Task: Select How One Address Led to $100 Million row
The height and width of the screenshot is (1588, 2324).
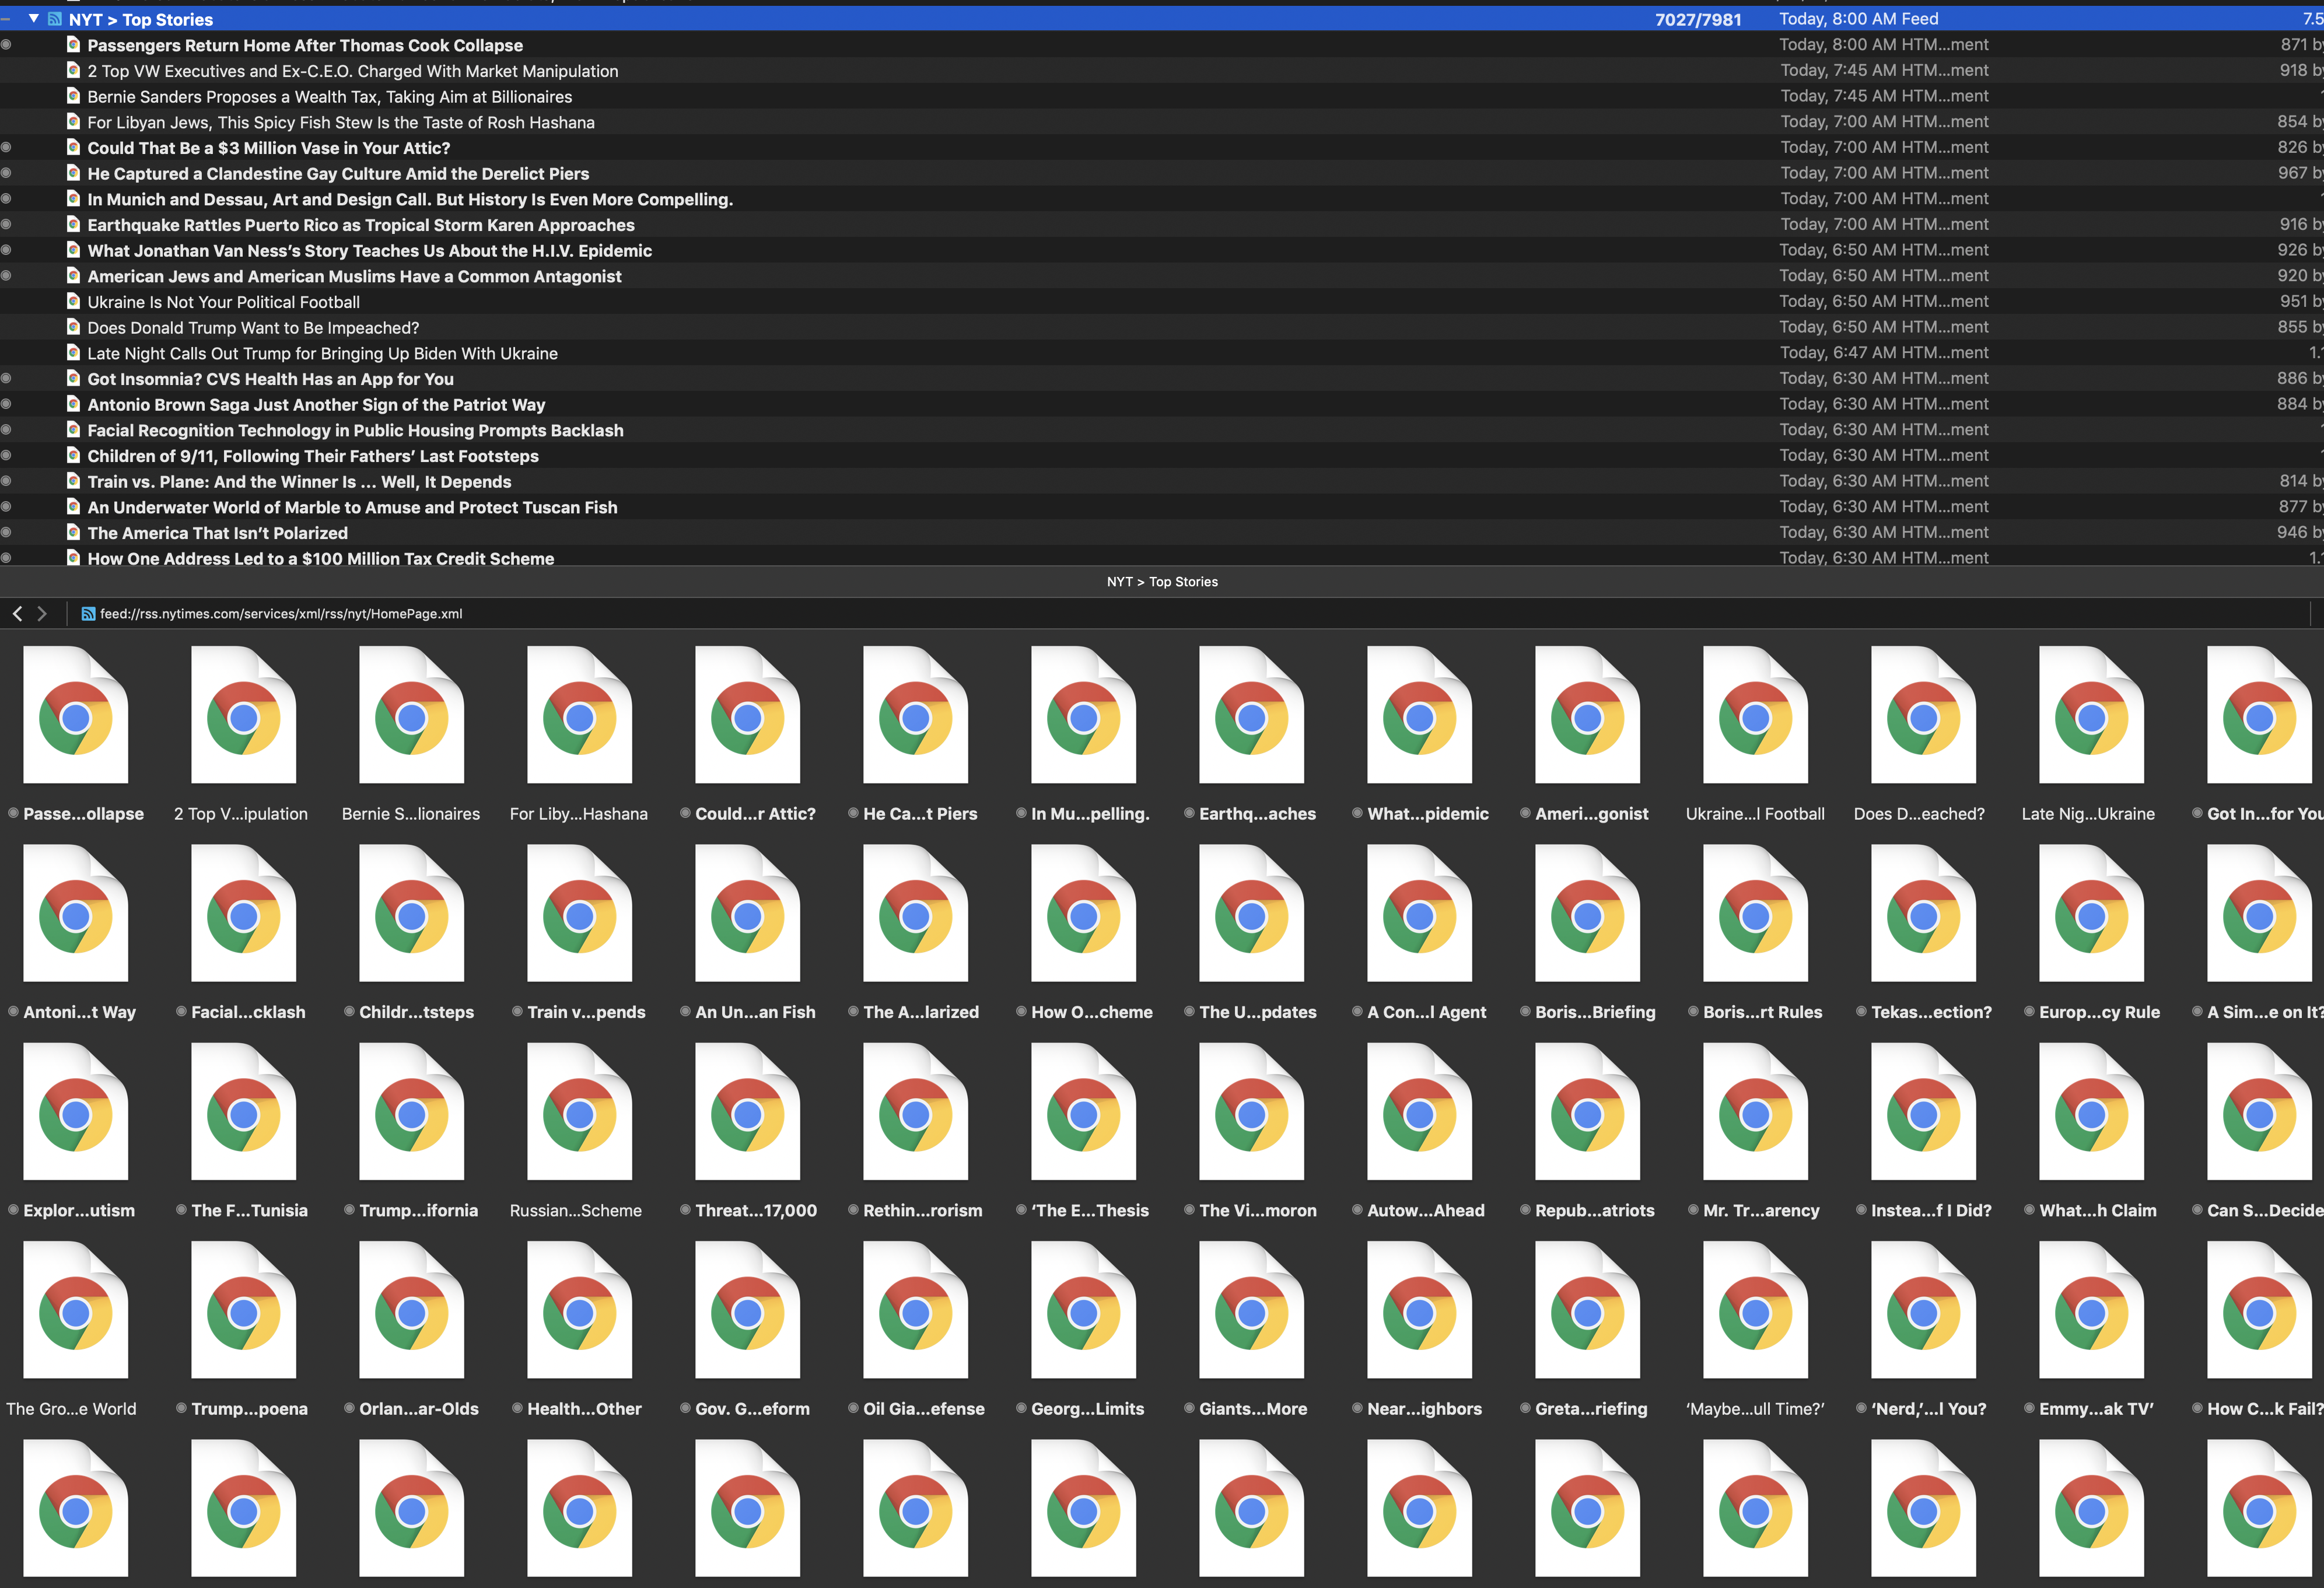Action: click(x=1162, y=558)
